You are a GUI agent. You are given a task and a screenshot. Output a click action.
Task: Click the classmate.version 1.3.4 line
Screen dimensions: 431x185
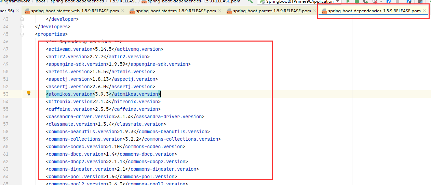tap(106, 124)
